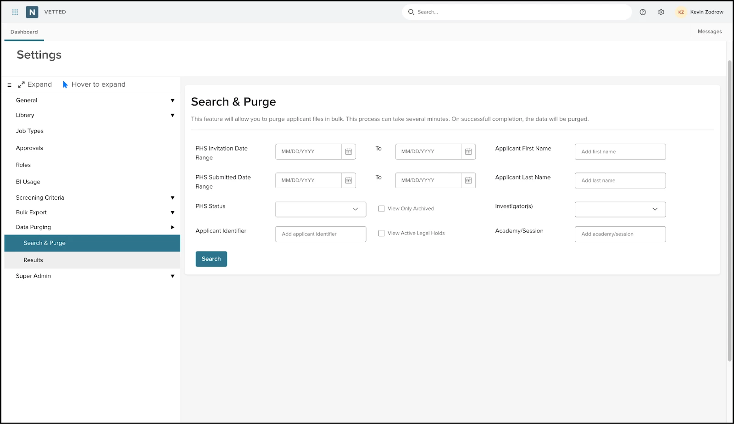Click the Hover to expand label
The width and height of the screenshot is (734, 424).
(98, 84)
